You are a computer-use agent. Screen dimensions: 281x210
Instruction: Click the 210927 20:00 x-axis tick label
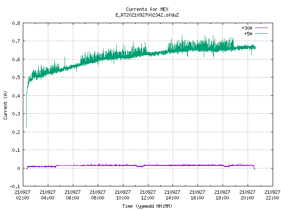point(247,195)
